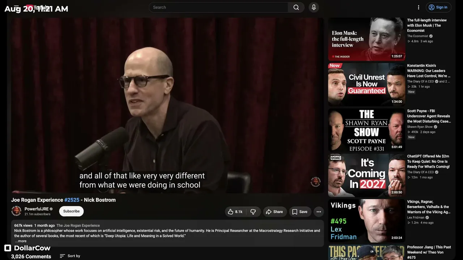Click the "1.2m 4 mo ago" stats line
Screen dimensions: 463x260
pyautogui.click(x=420, y=223)
